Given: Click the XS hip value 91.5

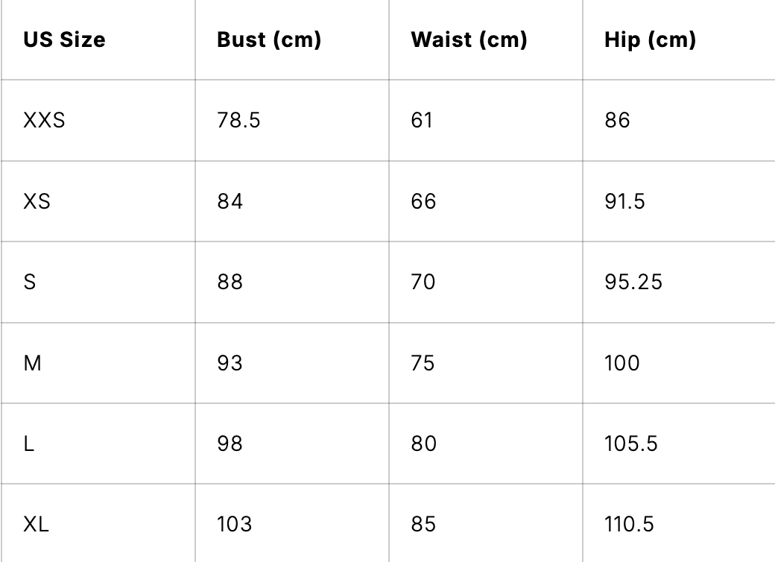Looking at the screenshot, I should click(x=624, y=201).
